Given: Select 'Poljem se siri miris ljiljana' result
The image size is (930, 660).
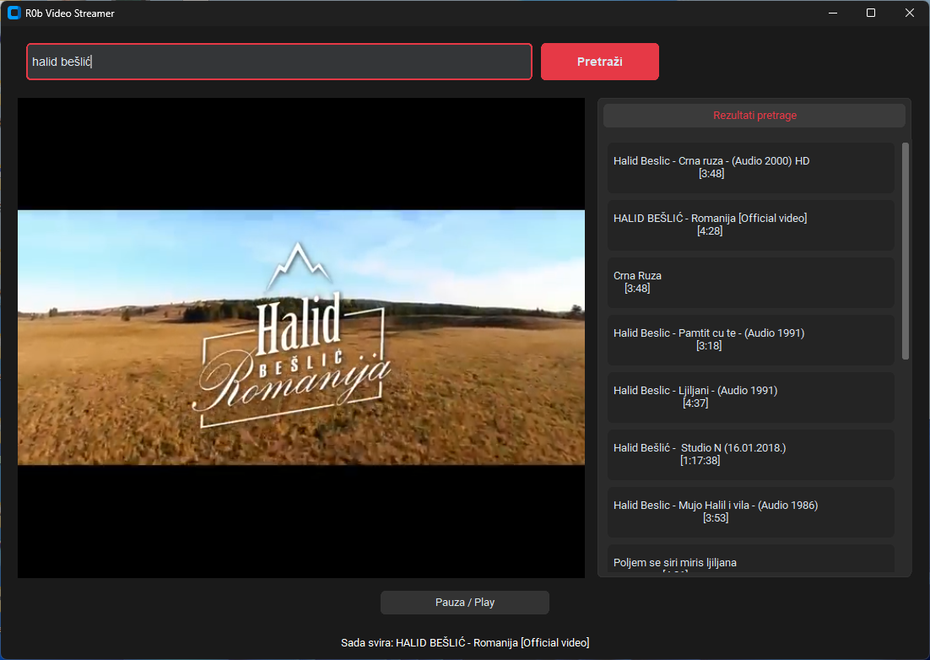Looking at the screenshot, I should tap(751, 560).
